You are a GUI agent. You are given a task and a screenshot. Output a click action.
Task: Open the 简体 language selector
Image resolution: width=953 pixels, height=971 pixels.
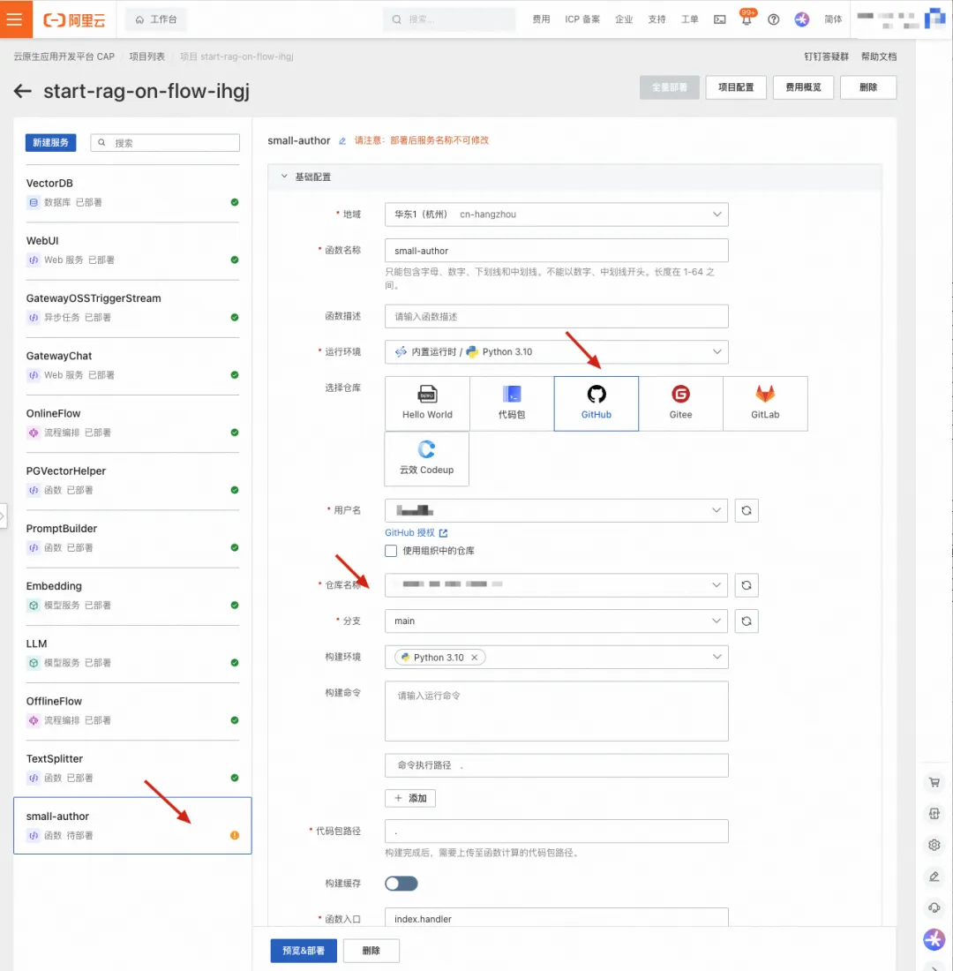click(x=833, y=19)
